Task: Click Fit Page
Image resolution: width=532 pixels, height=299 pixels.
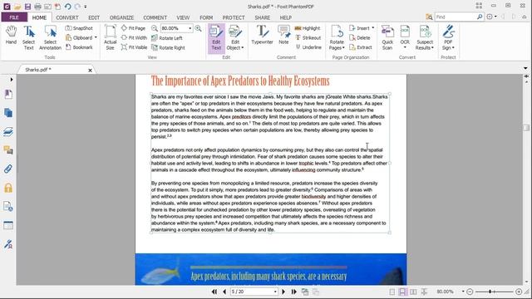Action: click(133, 28)
